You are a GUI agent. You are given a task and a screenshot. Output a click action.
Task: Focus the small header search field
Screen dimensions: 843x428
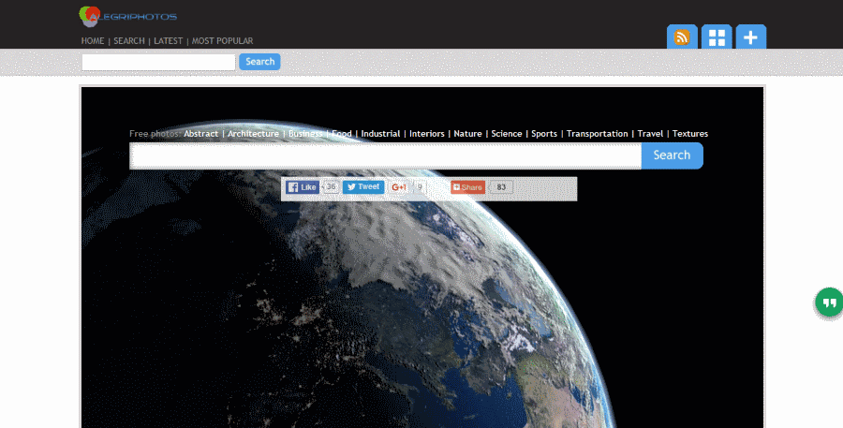(x=158, y=63)
